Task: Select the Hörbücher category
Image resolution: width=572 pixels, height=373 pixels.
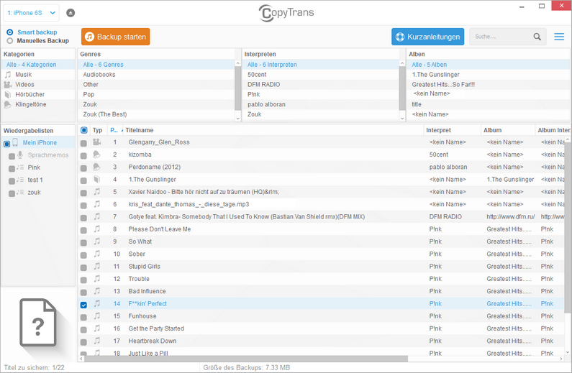Action: pos(38,94)
